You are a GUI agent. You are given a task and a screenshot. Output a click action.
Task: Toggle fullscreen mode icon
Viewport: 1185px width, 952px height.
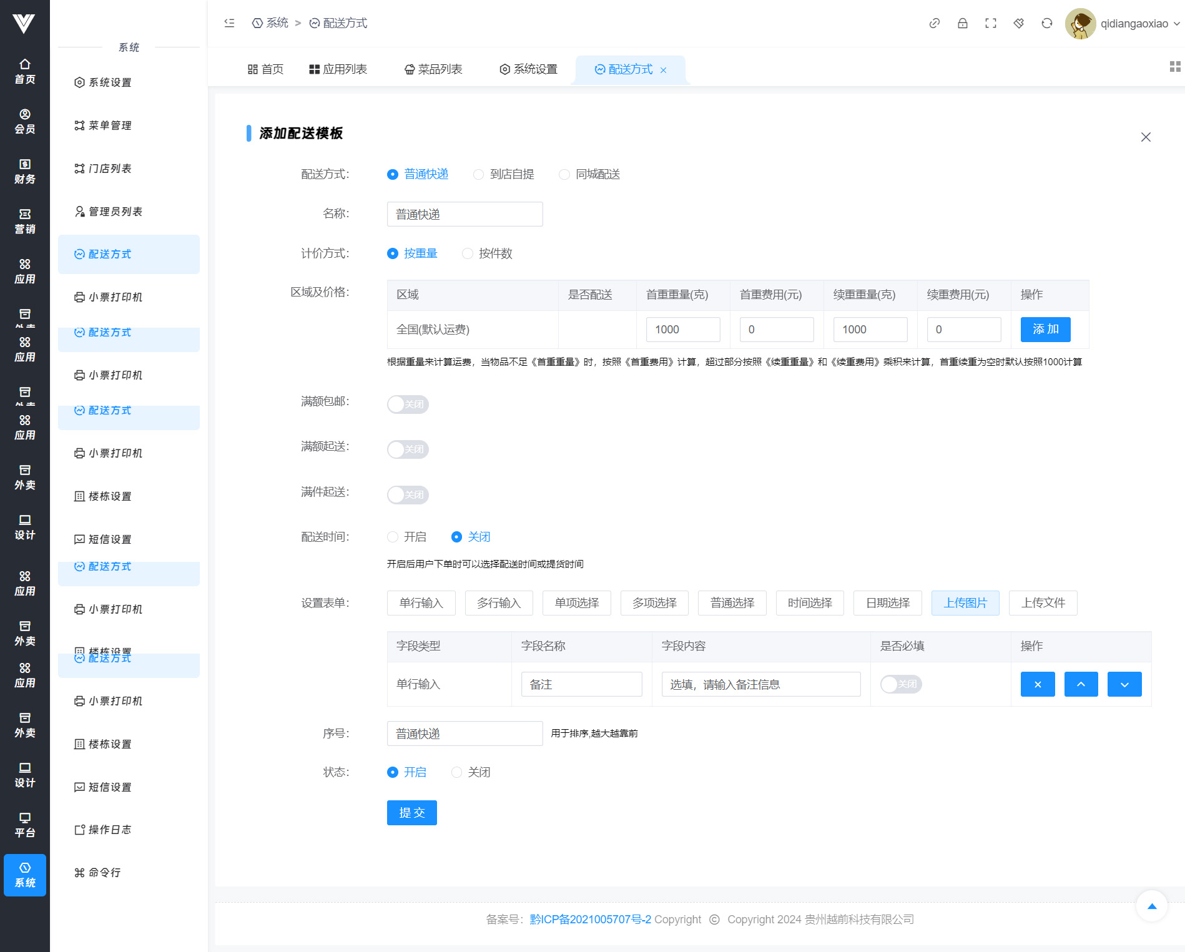pos(990,23)
